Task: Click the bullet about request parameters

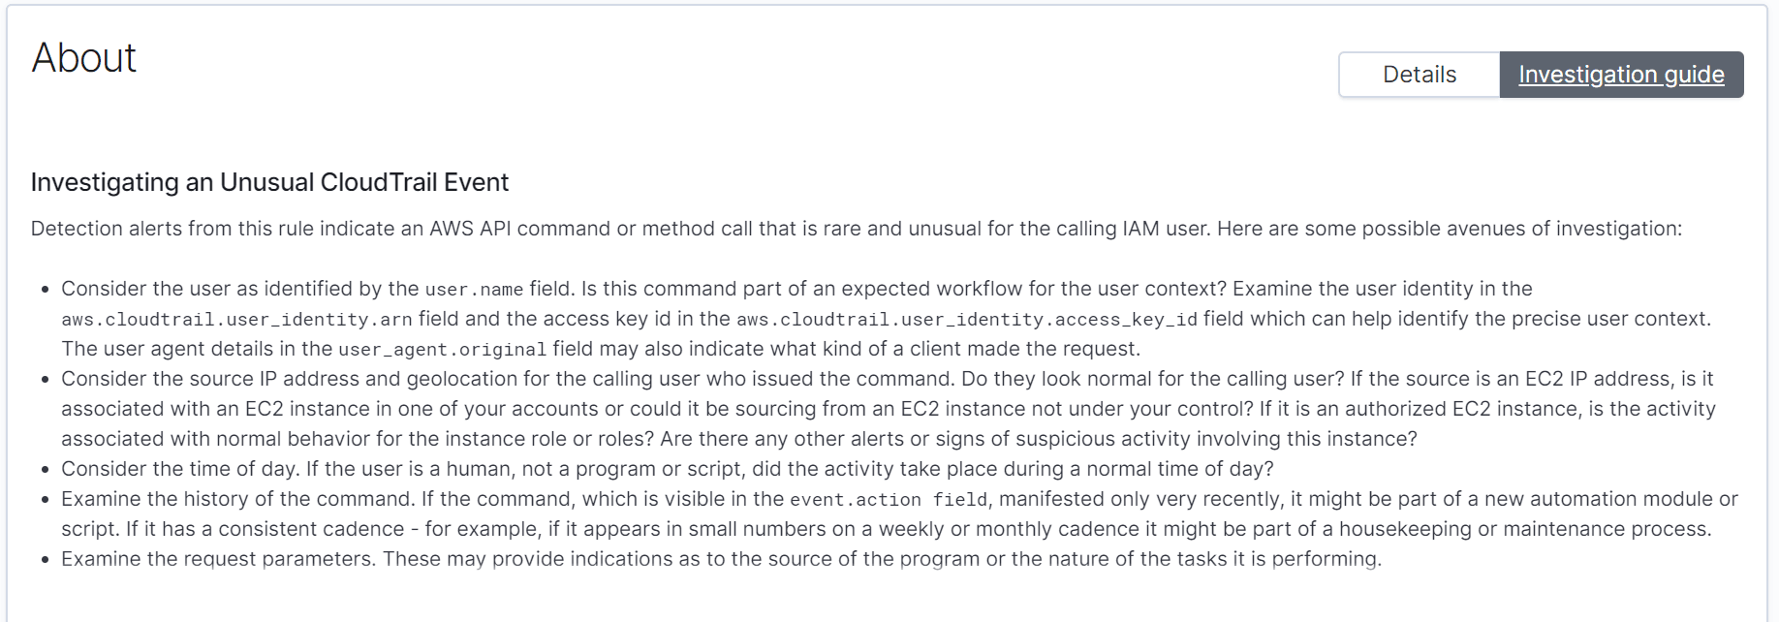Action: 720,558
